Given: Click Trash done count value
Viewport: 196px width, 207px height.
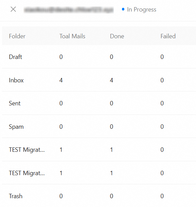Looking at the screenshot, I should pos(111,196).
